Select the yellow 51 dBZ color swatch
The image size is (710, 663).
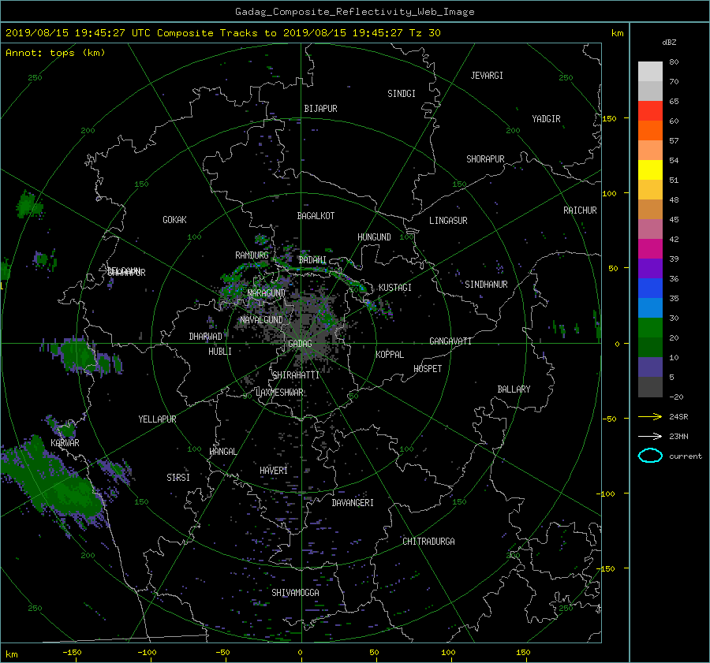tap(650, 169)
